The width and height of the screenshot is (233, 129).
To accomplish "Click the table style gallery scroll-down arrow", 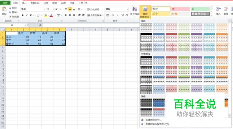I will [x=230, y=116].
